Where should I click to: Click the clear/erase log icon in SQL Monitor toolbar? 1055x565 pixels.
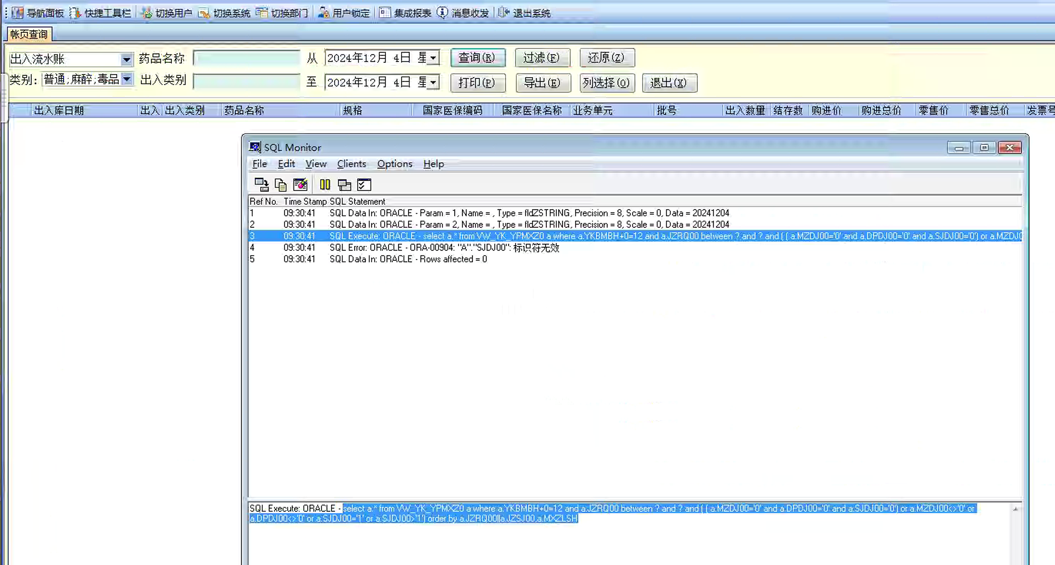point(300,185)
